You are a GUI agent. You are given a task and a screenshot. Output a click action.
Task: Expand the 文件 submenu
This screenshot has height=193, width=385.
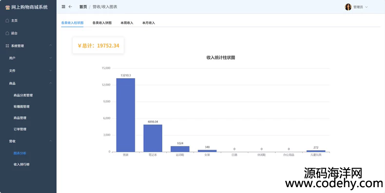click(x=51, y=70)
